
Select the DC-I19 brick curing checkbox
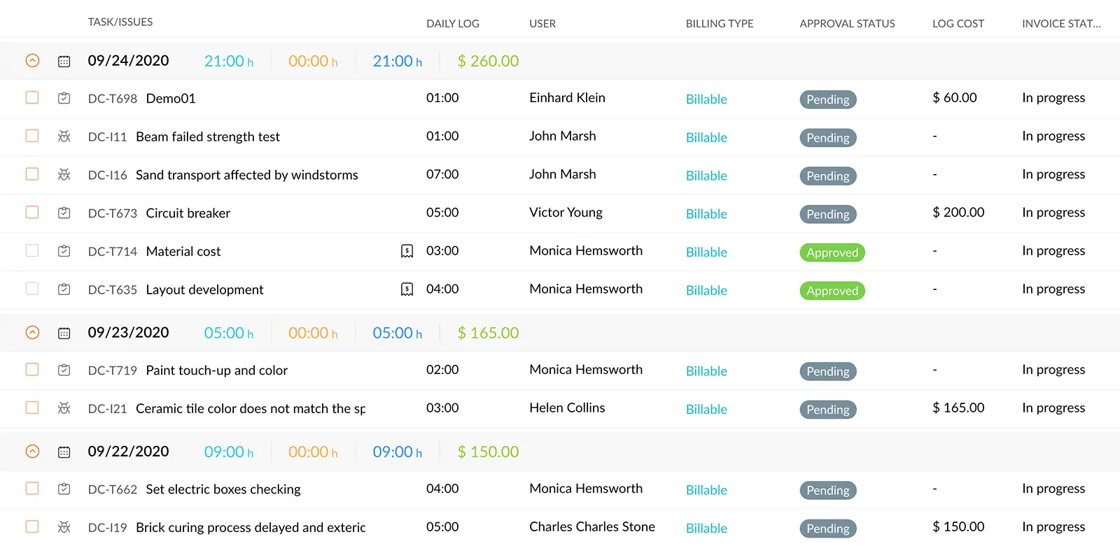click(32, 526)
